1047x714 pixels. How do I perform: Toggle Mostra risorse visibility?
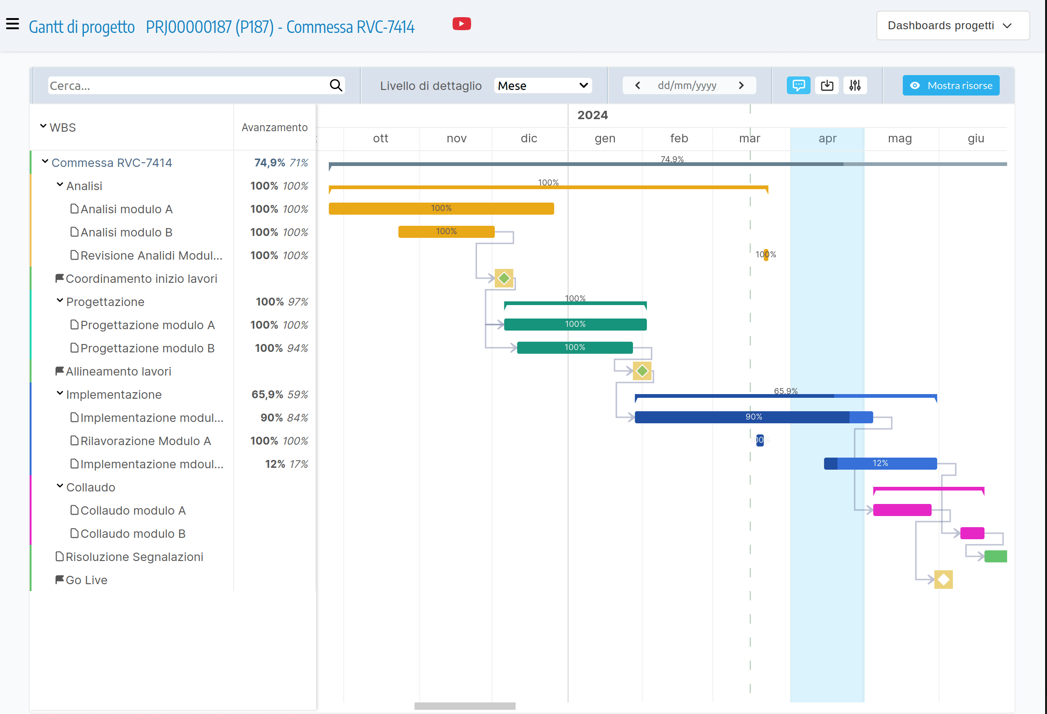click(x=950, y=85)
